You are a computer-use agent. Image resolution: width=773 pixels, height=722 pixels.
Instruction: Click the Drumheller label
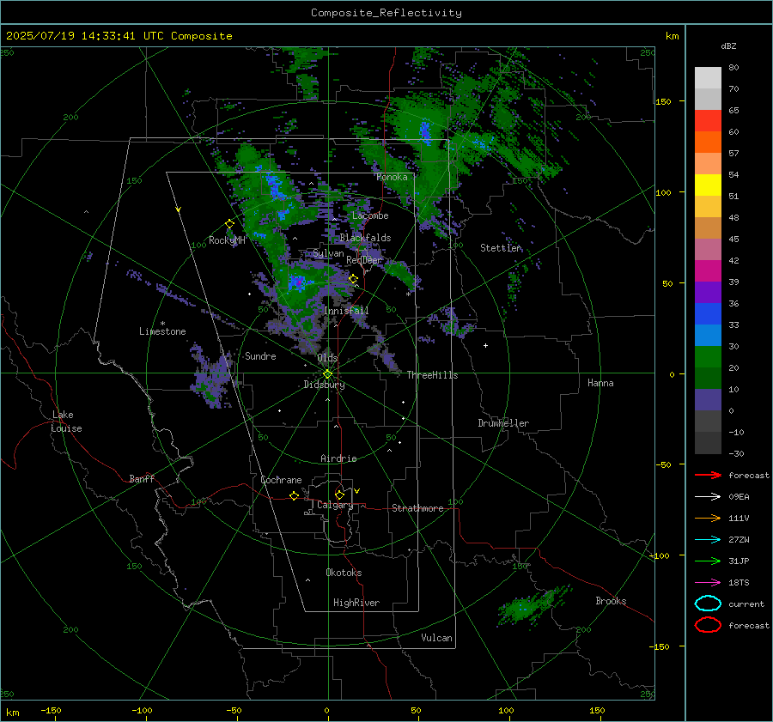[x=503, y=423]
